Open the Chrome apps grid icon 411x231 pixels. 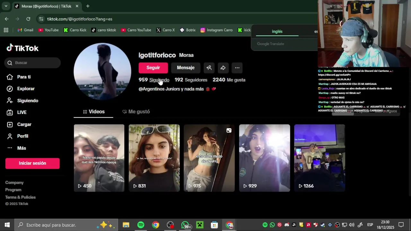tap(6, 30)
